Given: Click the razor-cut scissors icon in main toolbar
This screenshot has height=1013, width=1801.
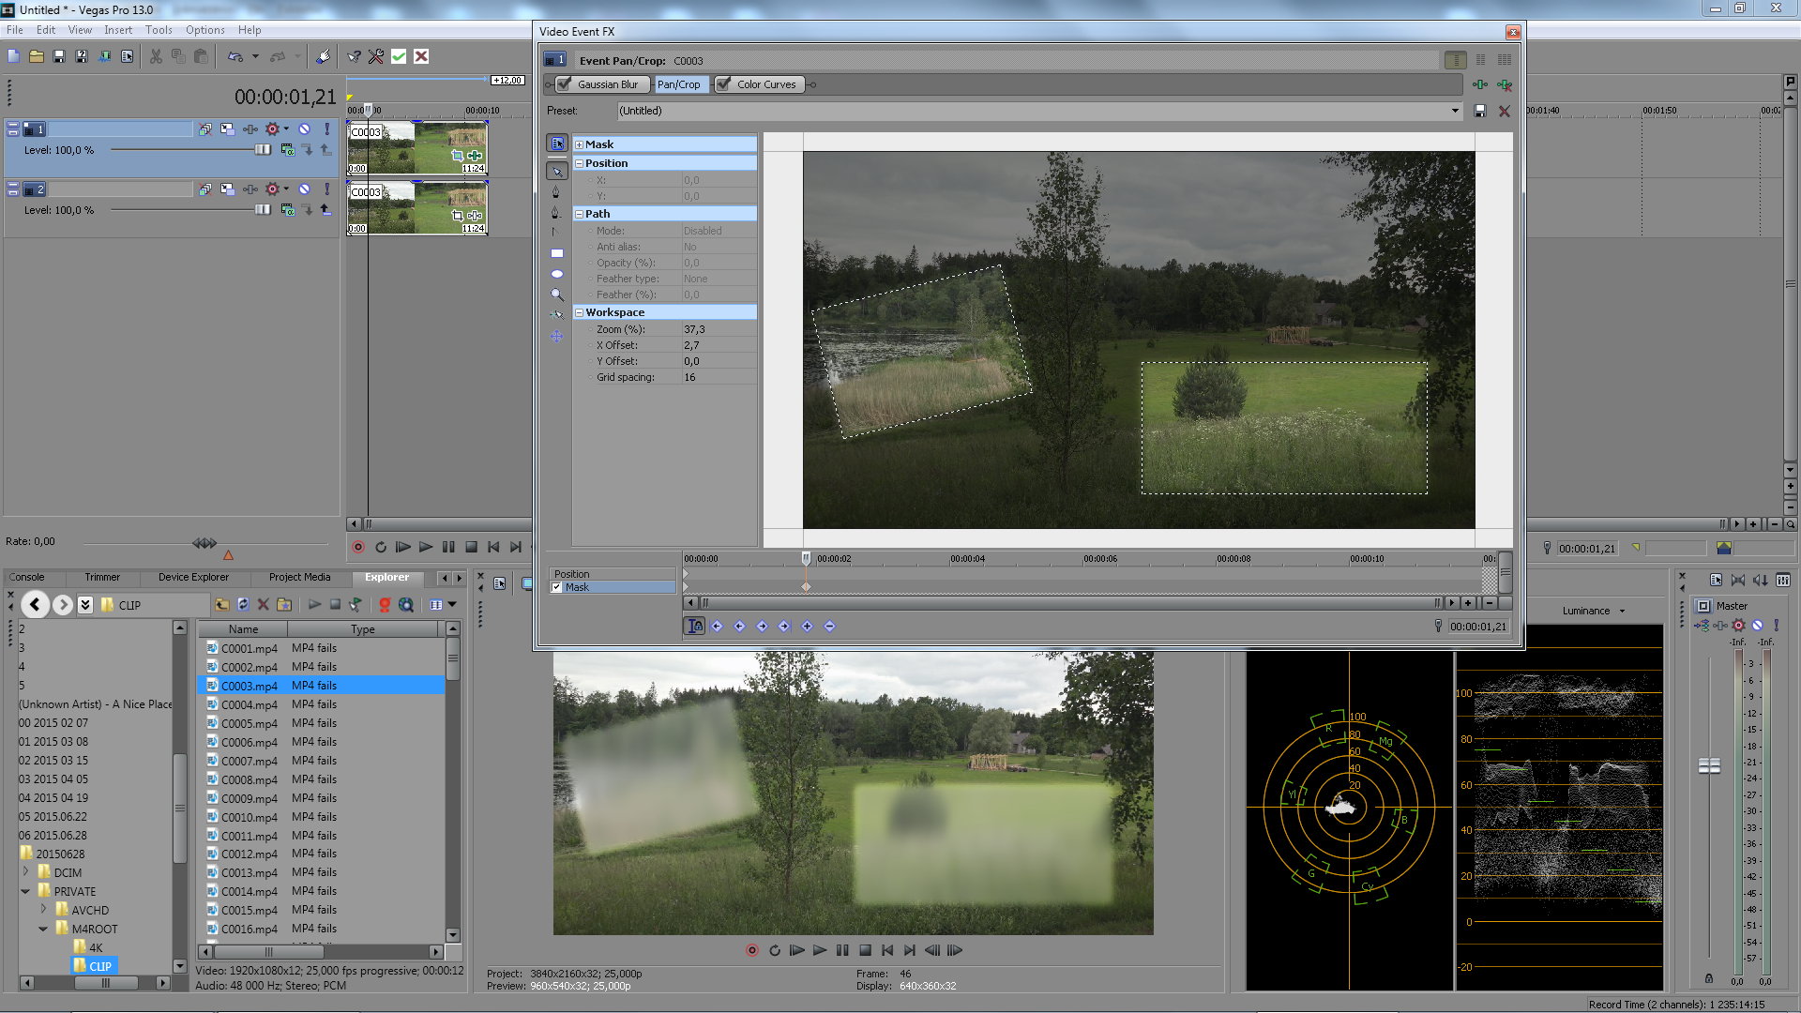Looking at the screenshot, I should pyautogui.click(x=156, y=56).
